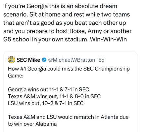Click the 'host Boise, Army or another' line
This screenshot has height=132, width=141.
(68, 31)
